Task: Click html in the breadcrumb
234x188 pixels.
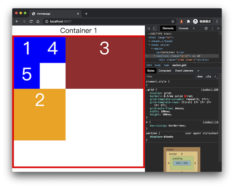Action: click(x=149, y=65)
